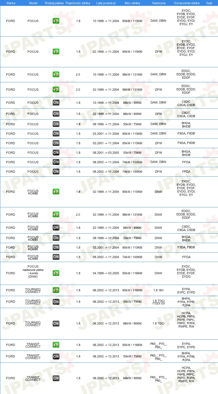Click the Opis column header

[209, 3]
